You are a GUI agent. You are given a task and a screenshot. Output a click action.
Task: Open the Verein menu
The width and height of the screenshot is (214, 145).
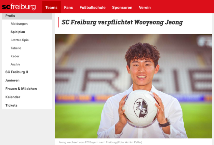point(145,7)
